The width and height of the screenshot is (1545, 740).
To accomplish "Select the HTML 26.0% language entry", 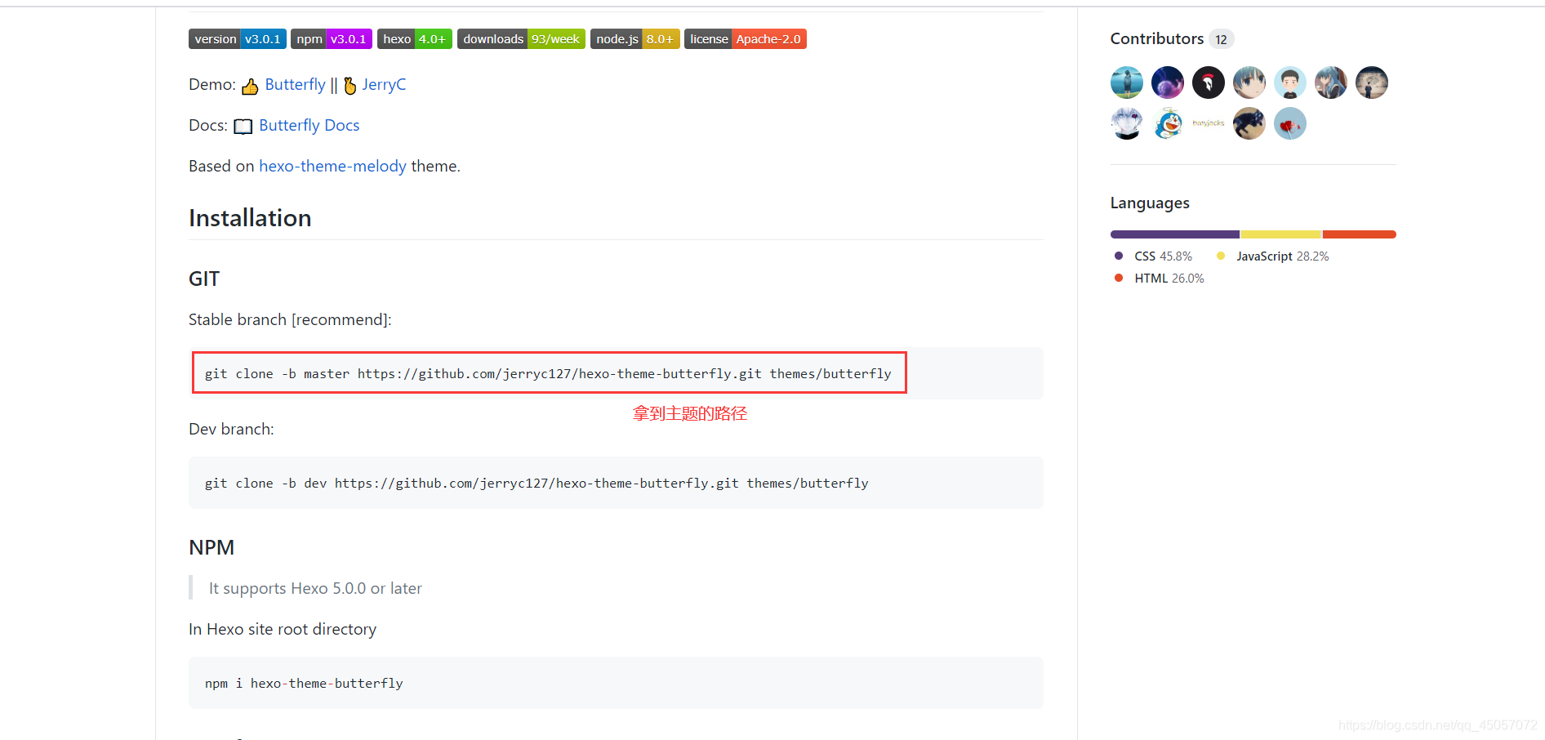I will 1159,279.
